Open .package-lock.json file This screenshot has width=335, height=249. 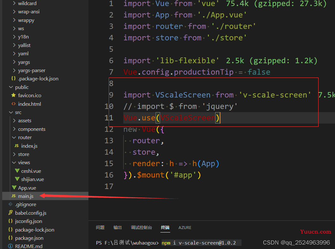coord(38,79)
